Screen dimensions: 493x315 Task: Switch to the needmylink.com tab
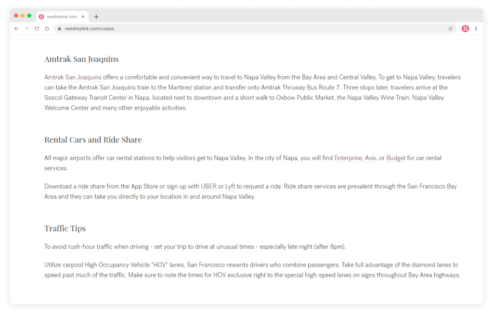(x=60, y=16)
